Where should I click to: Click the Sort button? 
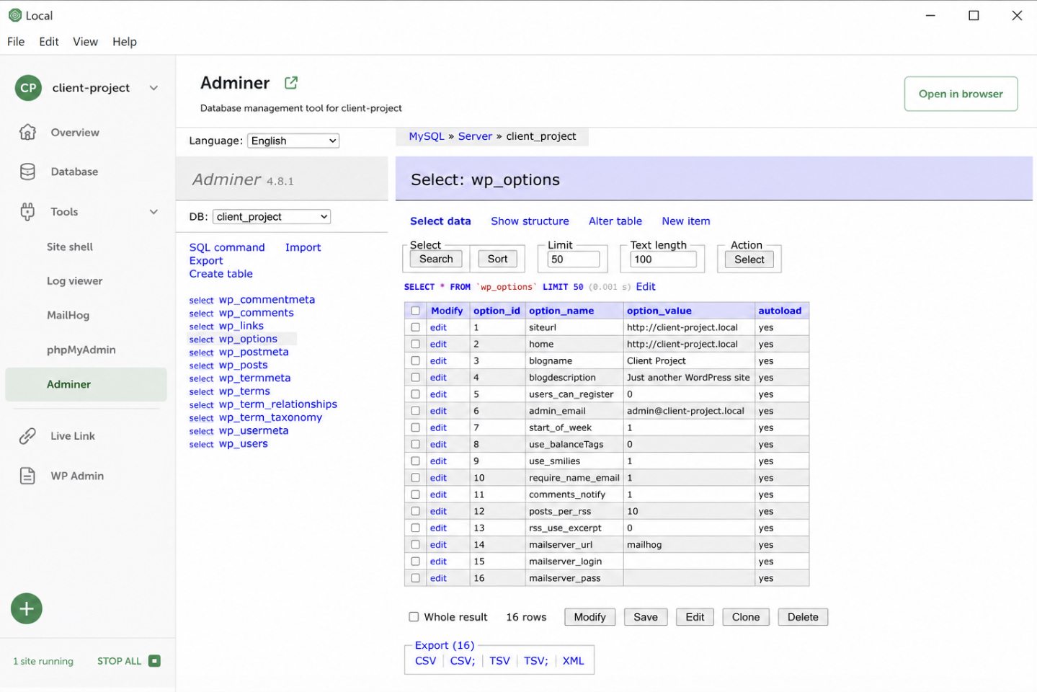pos(497,259)
